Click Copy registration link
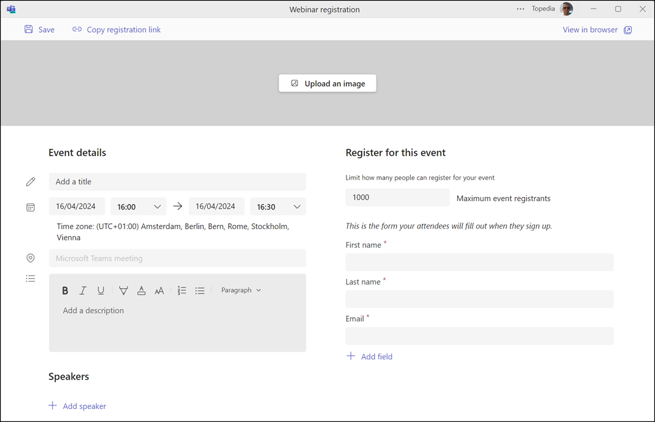The width and height of the screenshot is (655, 422). (116, 29)
